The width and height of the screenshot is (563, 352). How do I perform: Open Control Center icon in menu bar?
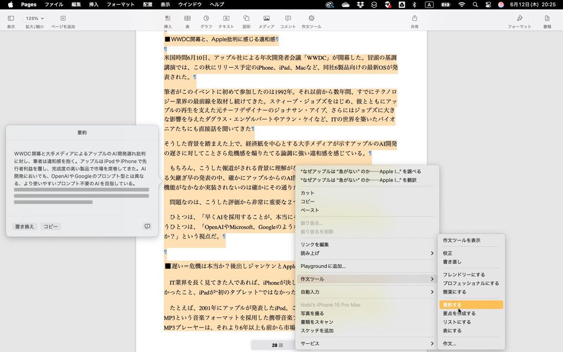488,5
